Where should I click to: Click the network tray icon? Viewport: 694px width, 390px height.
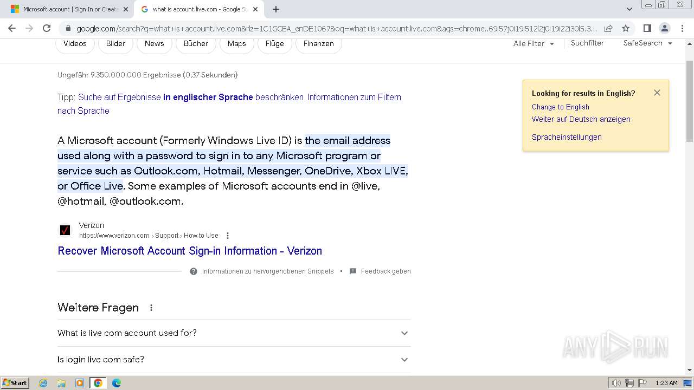(x=629, y=383)
